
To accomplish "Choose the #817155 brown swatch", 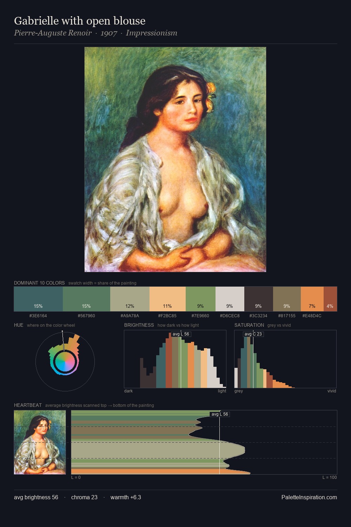I will tap(287, 299).
